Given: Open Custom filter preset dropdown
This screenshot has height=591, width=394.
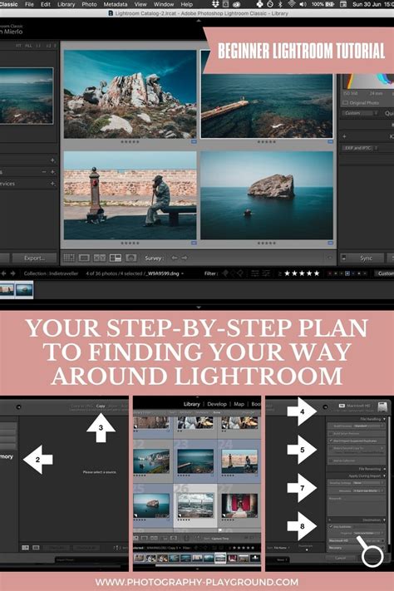Looking at the screenshot, I should coord(384,273).
